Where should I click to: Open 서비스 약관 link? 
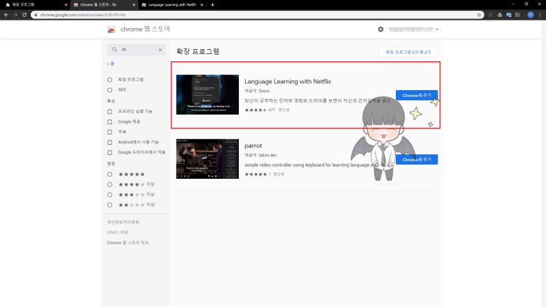click(x=117, y=232)
